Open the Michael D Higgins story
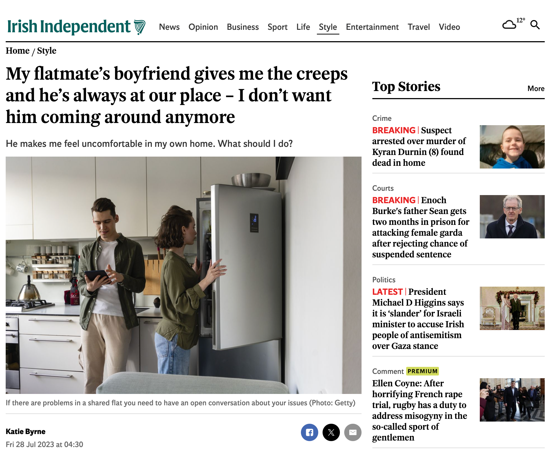Screen dimensions: 558x453 tap(418, 319)
